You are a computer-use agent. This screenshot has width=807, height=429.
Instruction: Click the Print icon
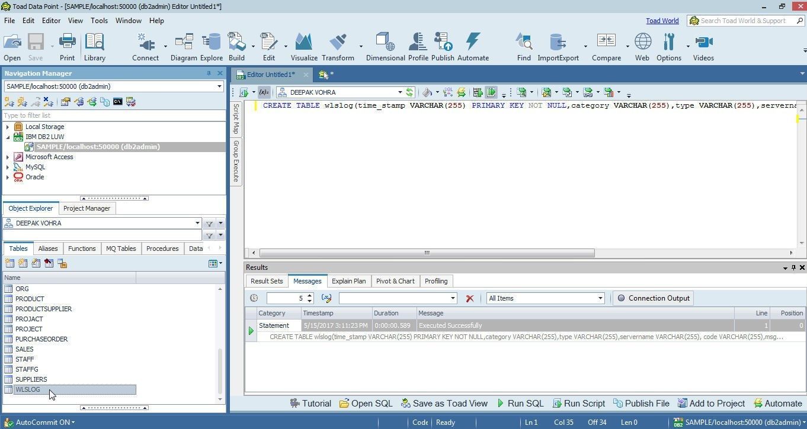(67, 47)
